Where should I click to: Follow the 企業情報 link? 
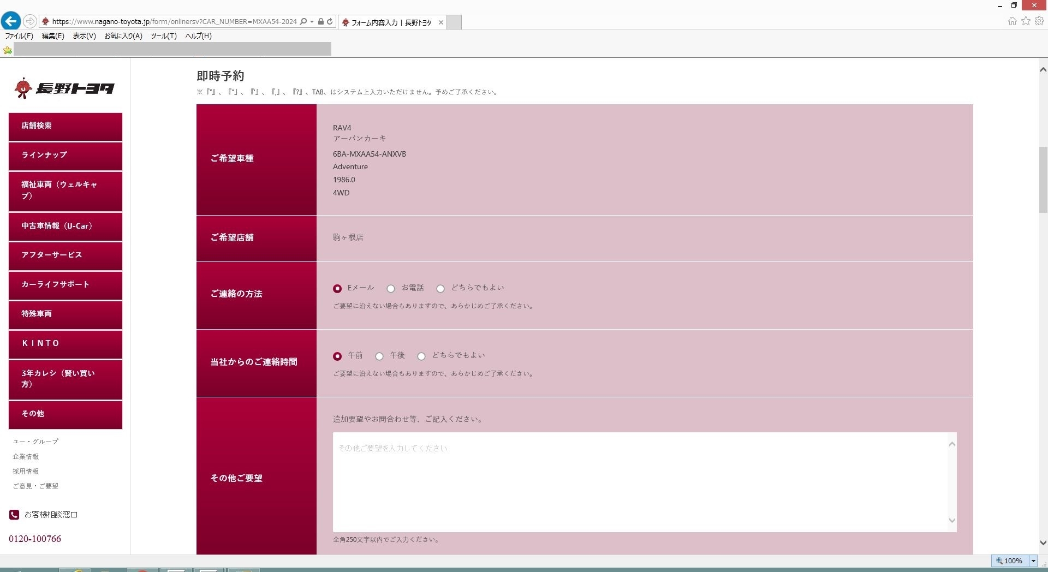tap(26, 457)
